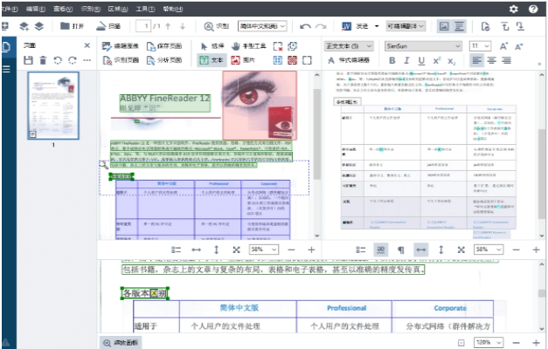Toggle the 文本 (Text) area tool
This screenshot has width=548, height=349.
[212, 60]
